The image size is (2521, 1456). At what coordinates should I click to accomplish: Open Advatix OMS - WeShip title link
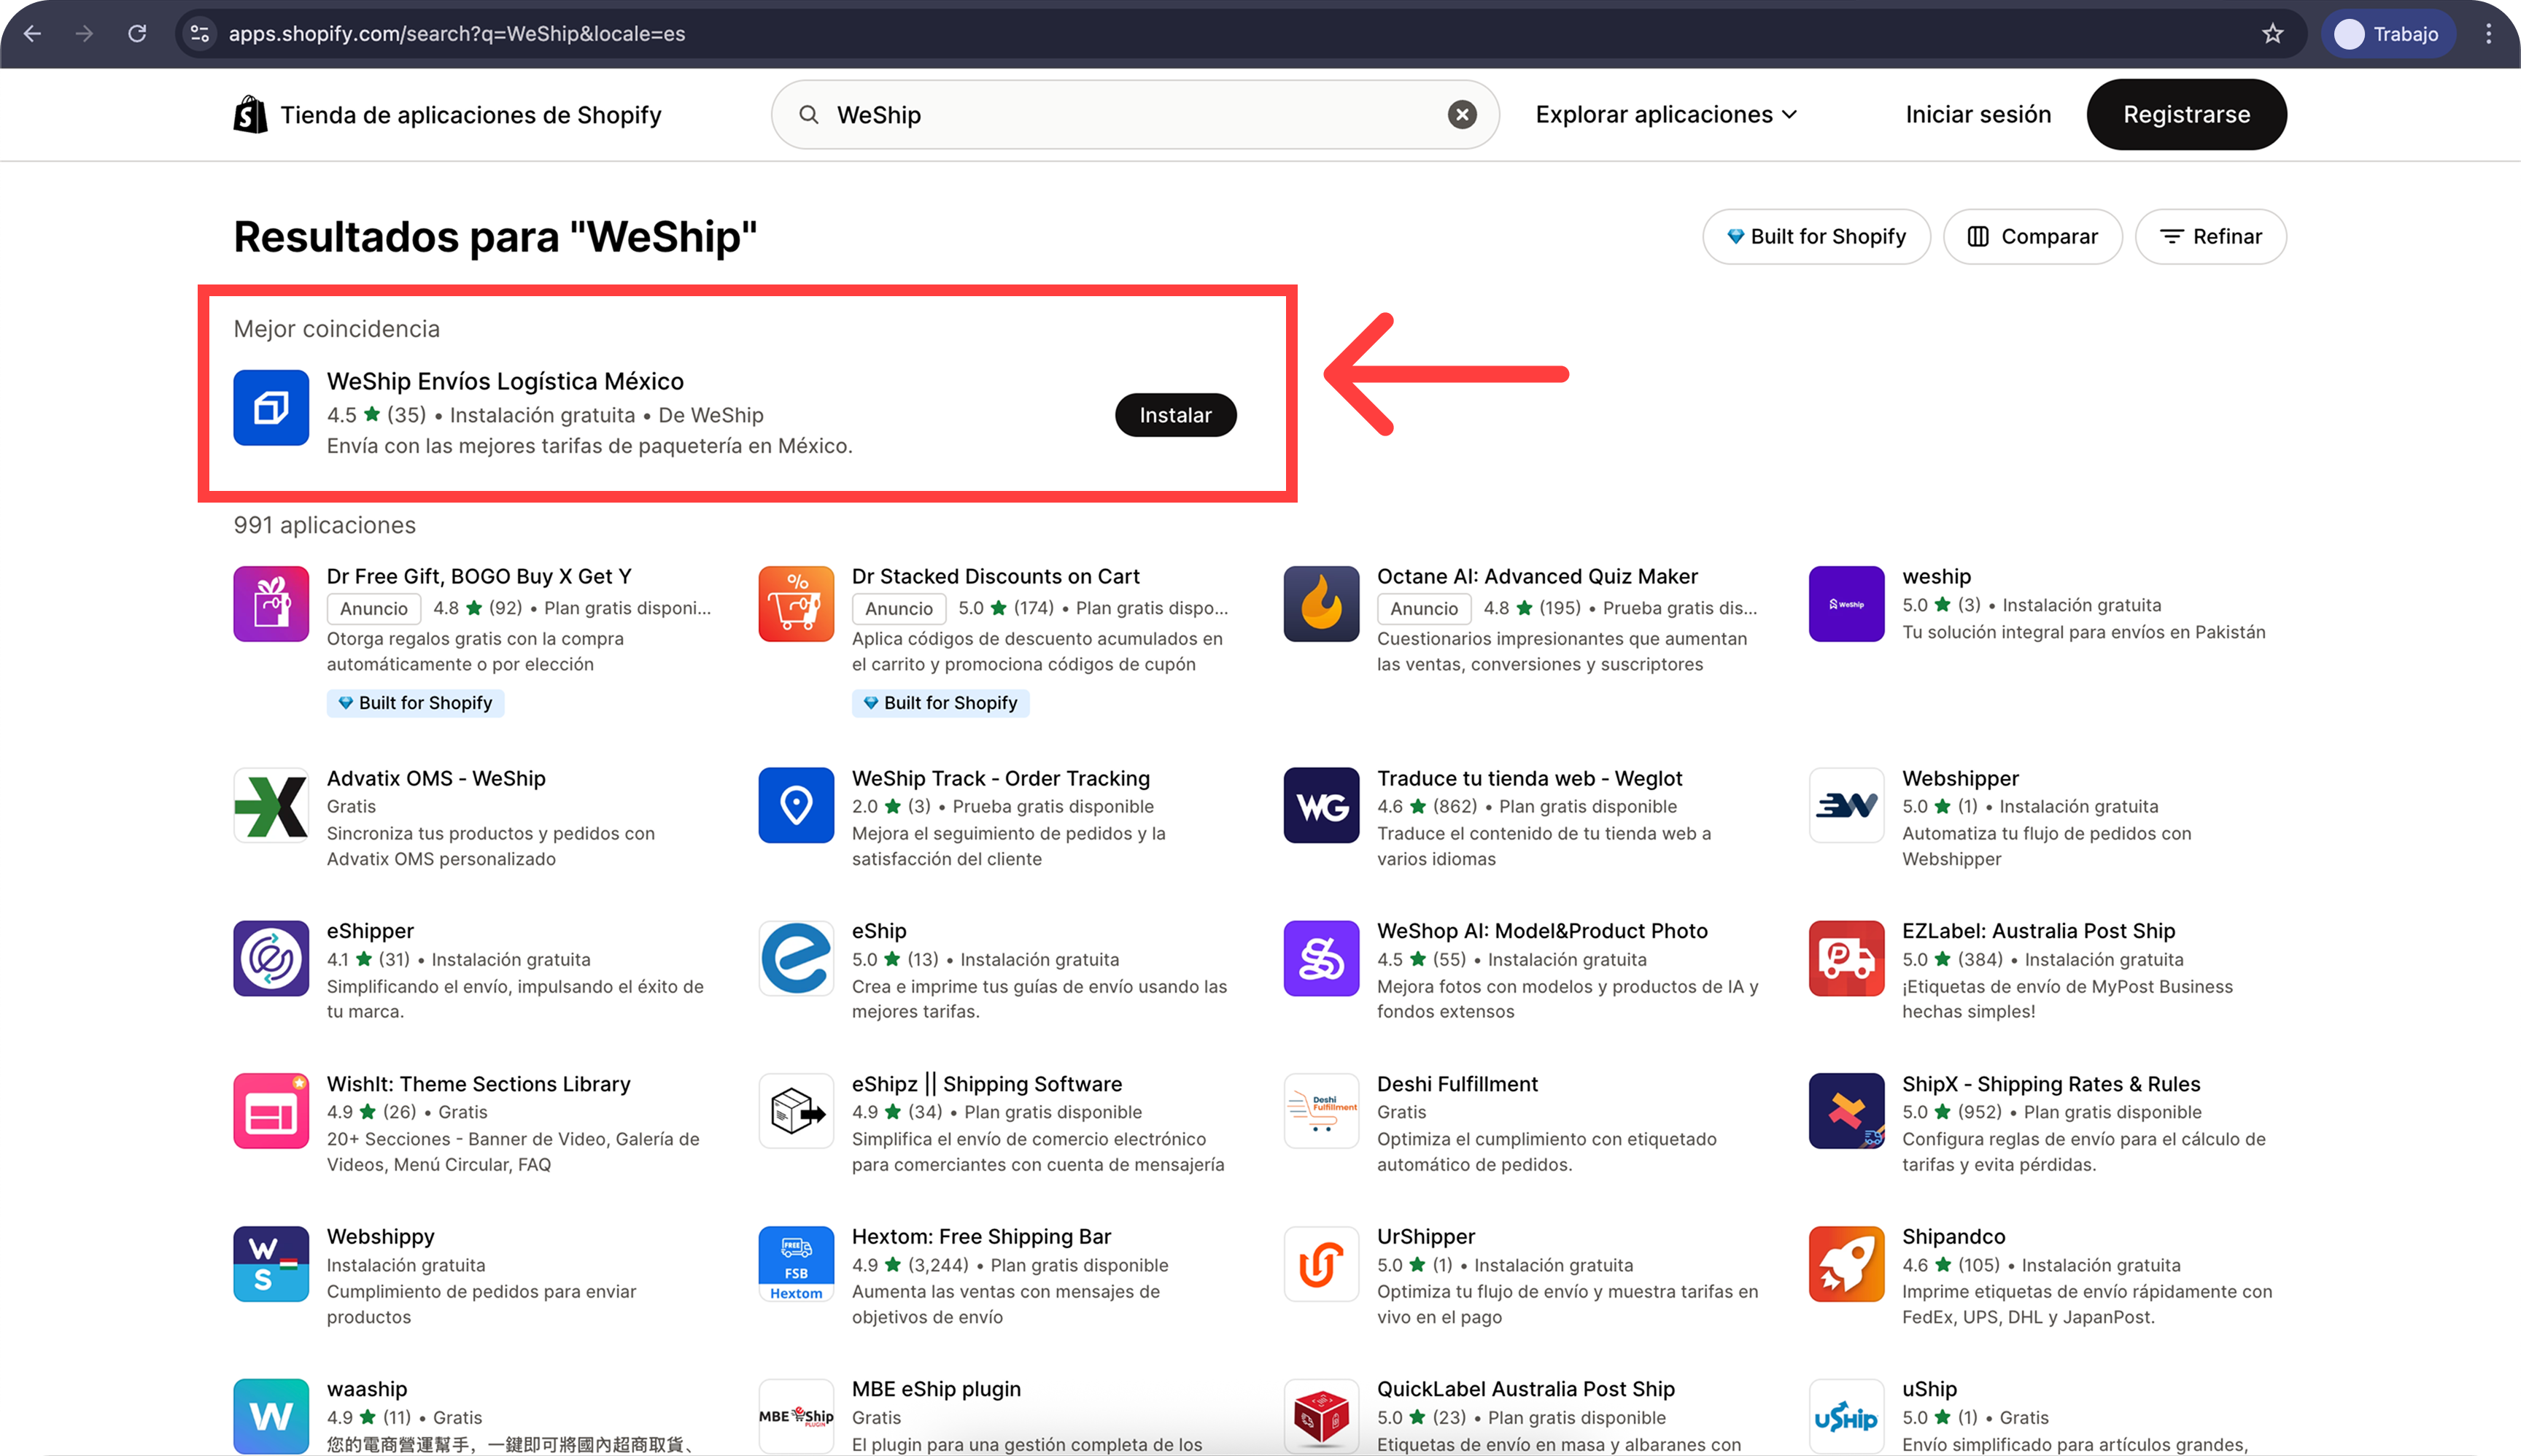(x=436, y=778)
